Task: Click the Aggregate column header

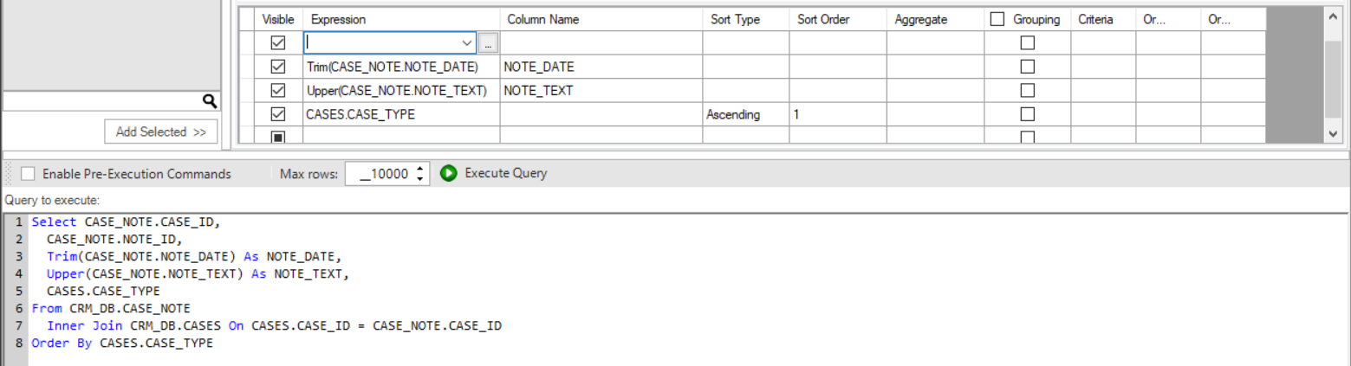Action: [x=922, y=19]
